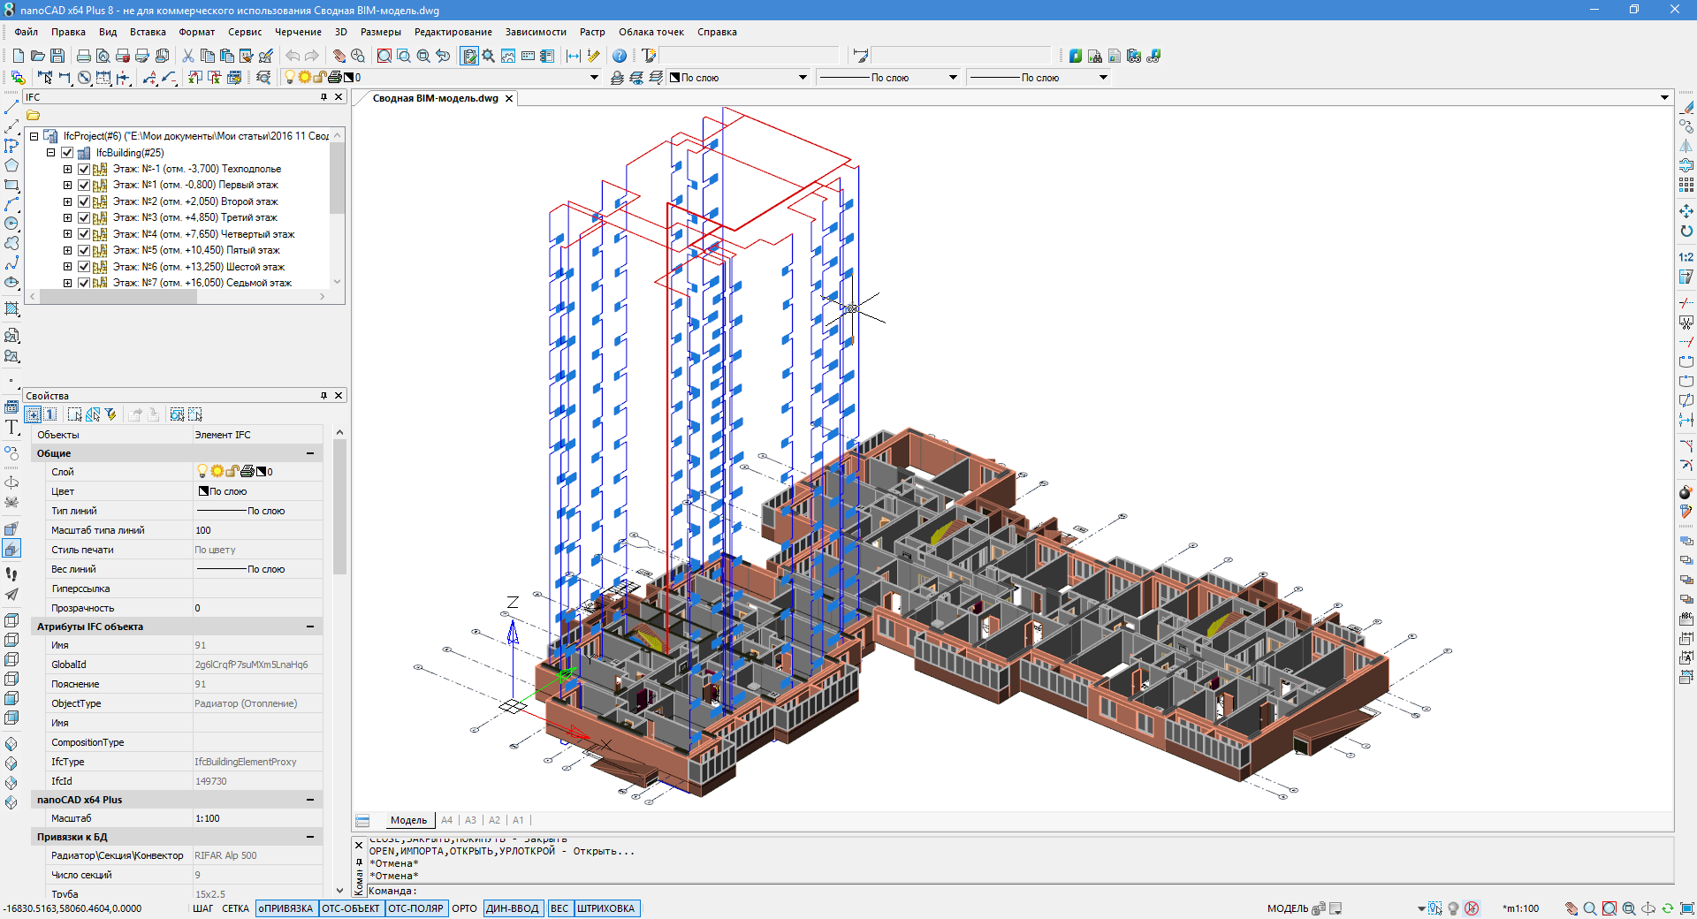The image size is (1697, 919).
Task: Toggle the ОРТО mode button
Action: pos(465,908)
